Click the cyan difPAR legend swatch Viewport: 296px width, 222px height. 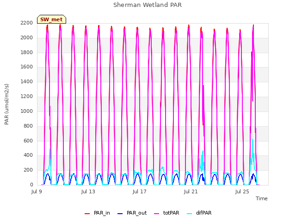coord(189,213)
